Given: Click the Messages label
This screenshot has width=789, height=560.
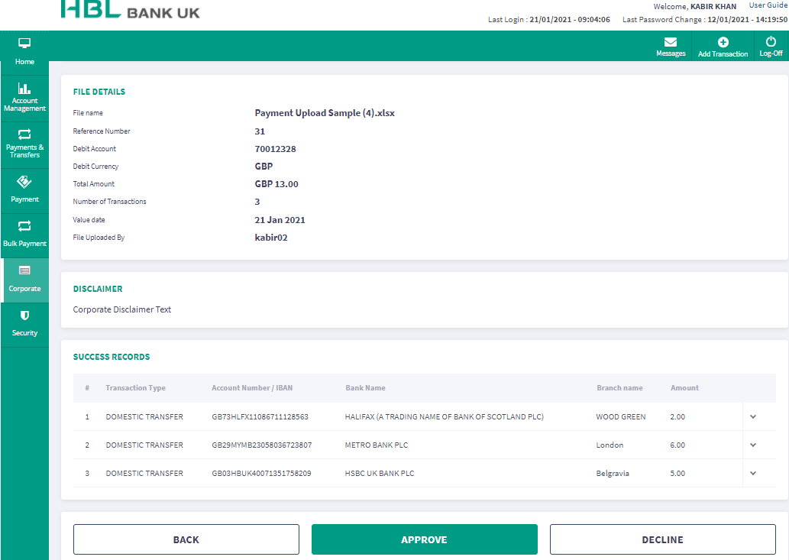Looking at the screenshot, I should click(x=671, y=53).
